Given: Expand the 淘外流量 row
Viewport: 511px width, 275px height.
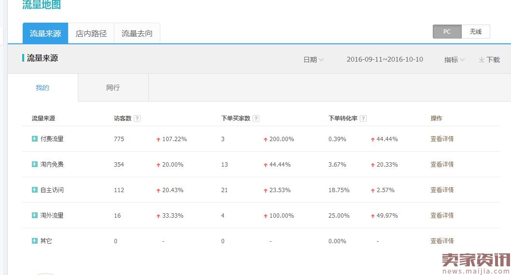Looking at the screenshot, I should click(34, 215).
